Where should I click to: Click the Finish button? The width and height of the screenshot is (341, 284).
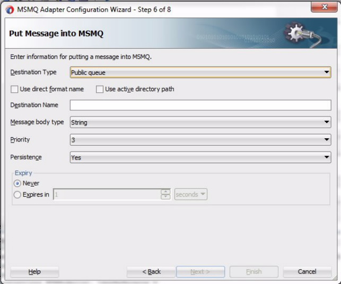(254, 272)
